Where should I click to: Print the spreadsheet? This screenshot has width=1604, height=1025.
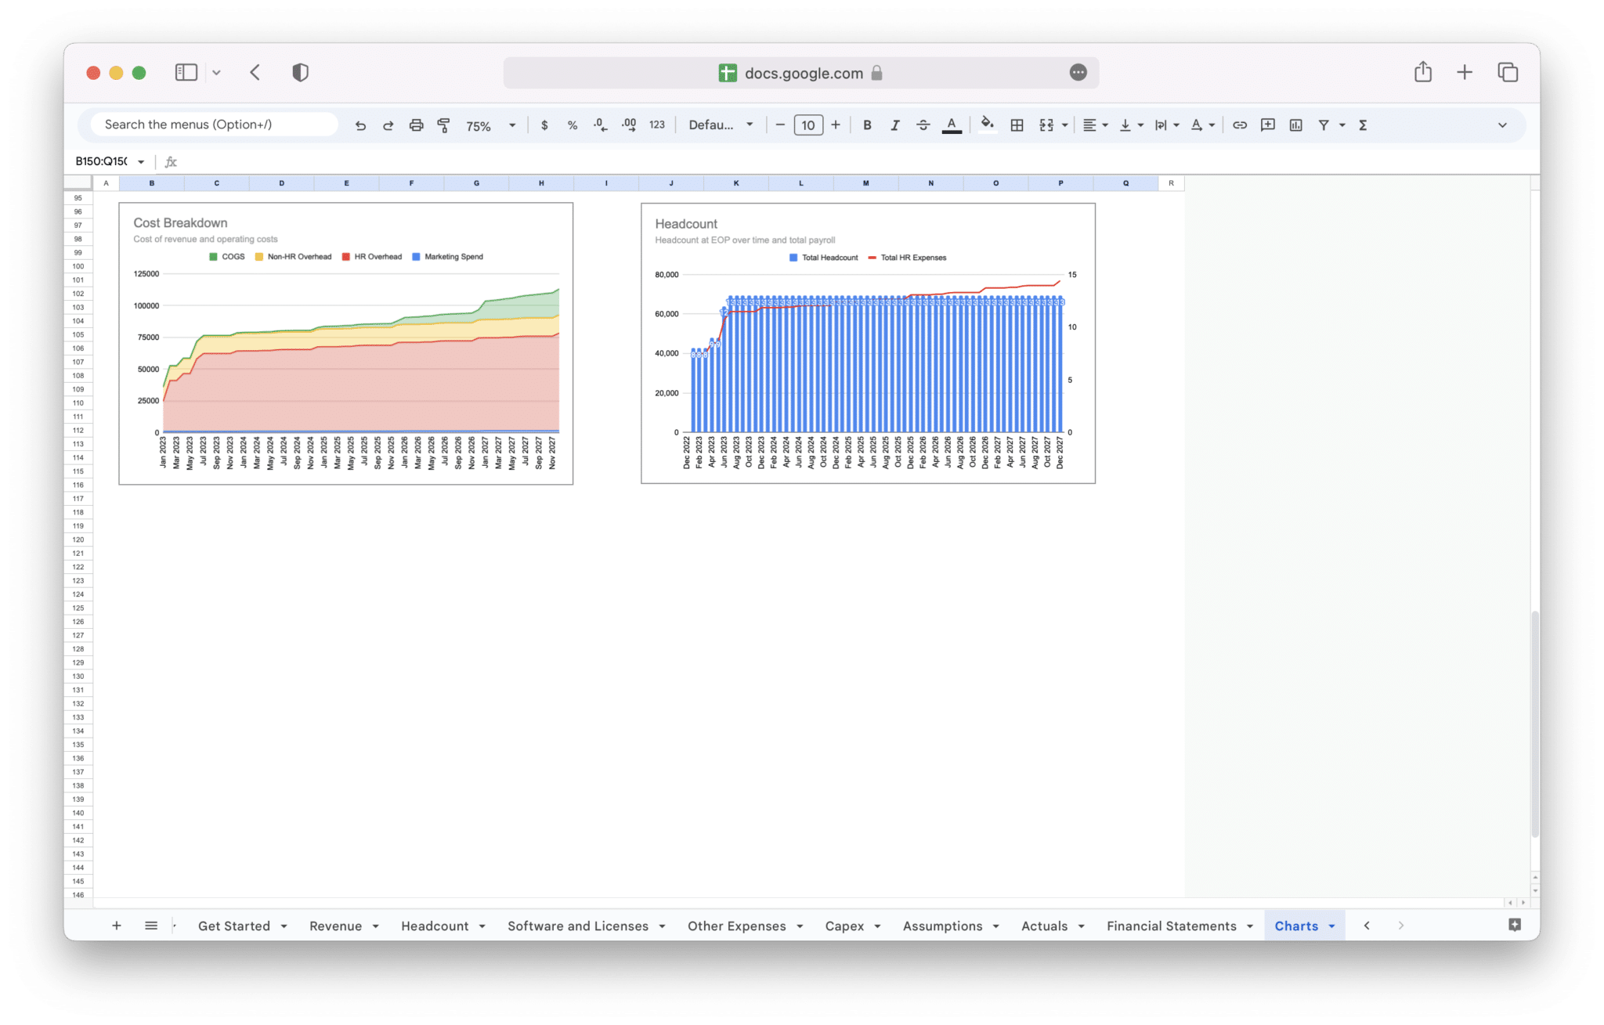point(416,125)
